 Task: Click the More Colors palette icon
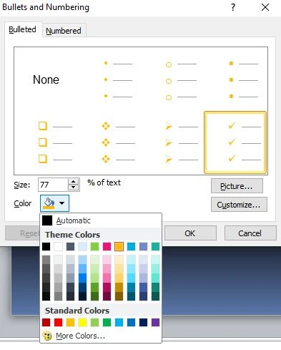[47, 336]
